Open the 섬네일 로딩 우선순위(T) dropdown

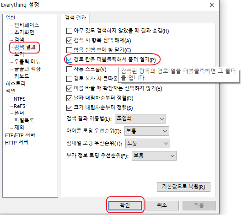point(148,143)
